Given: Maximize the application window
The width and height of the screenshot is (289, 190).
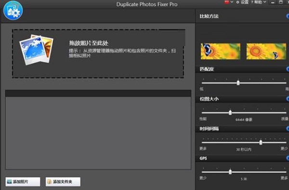Looking at the screenshot, I should 281,2.
